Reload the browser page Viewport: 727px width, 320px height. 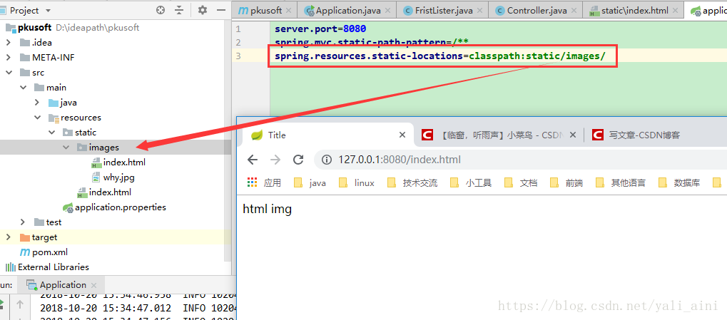(x=298, y=160)
